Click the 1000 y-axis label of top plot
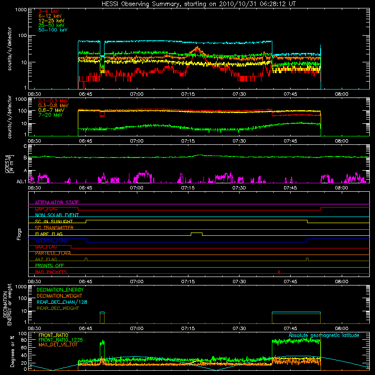 (21, 10)
